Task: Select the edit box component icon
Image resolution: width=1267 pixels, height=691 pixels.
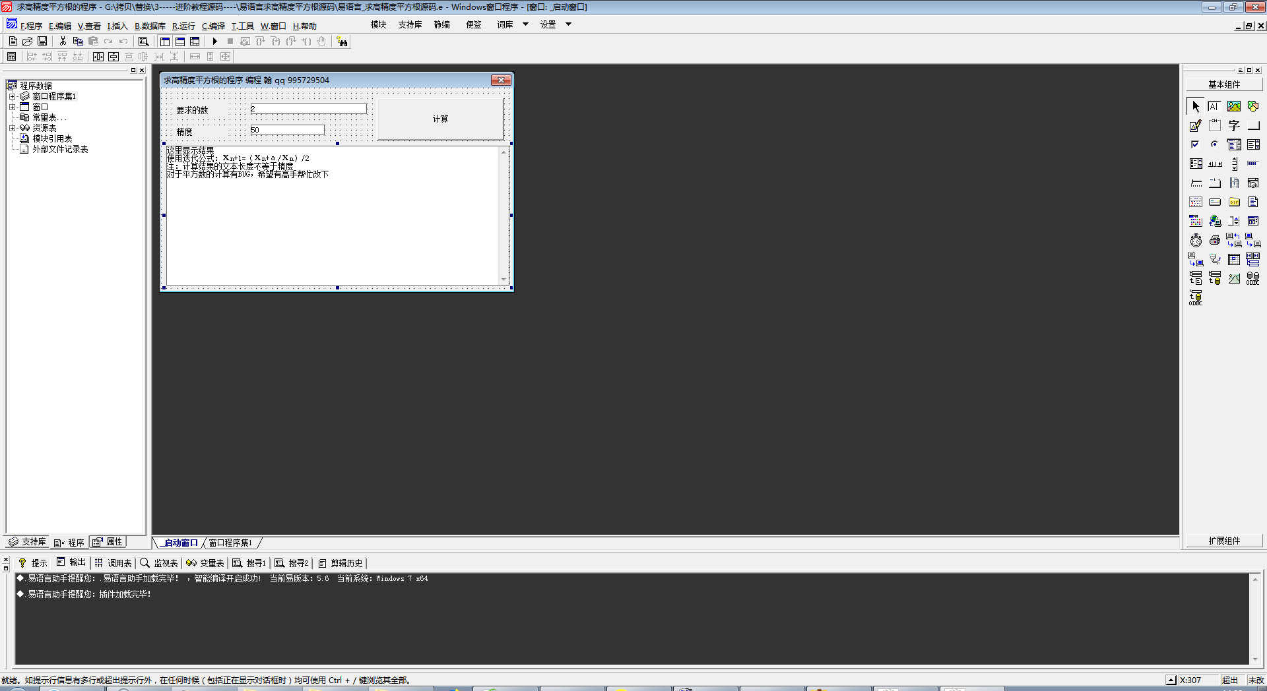Action: [x=1214, y=106]
